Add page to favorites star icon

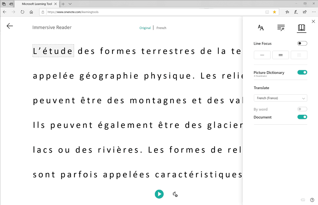tap(274, 12)
